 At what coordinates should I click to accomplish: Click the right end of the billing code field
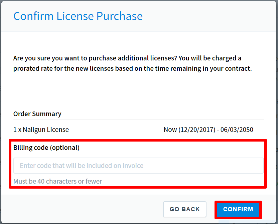[x=257, y=166]
